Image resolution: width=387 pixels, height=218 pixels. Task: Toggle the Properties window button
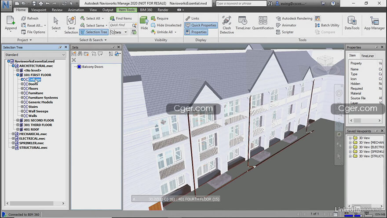(x=196, y=32)
